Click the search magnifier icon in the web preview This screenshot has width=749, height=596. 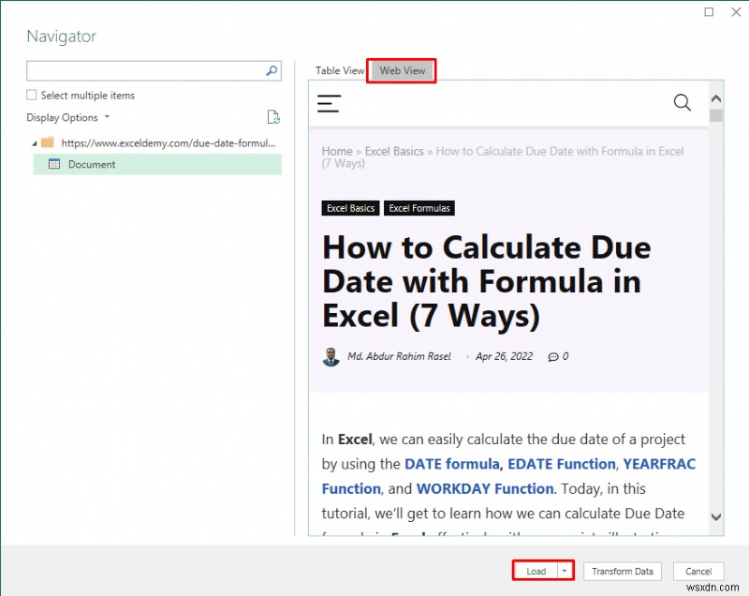[683, 103]
